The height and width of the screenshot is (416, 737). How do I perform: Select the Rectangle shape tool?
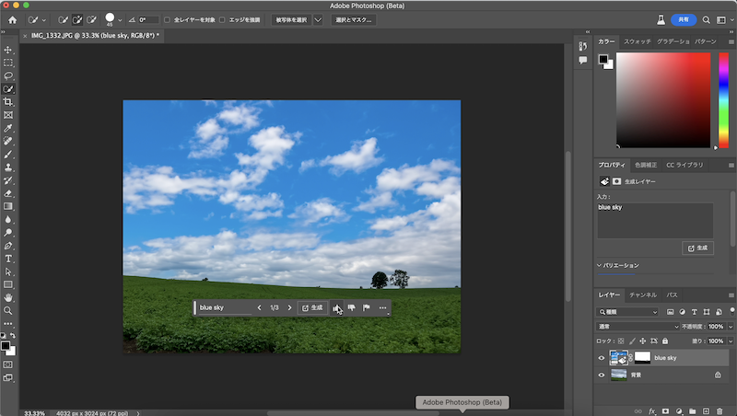tap(8, 284)
